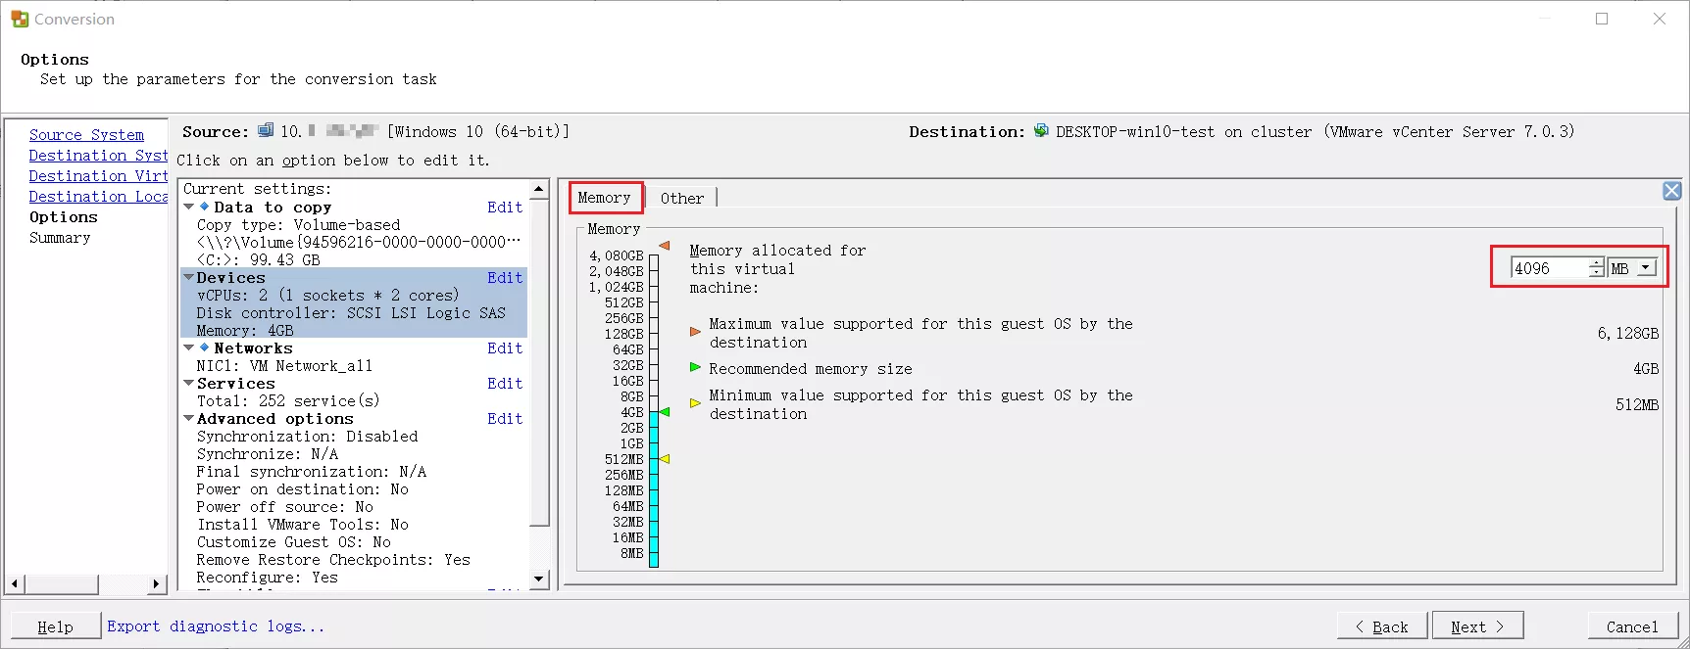Select the Memory tab
This screenshot has width=1690, height=649.
(604, 198)
